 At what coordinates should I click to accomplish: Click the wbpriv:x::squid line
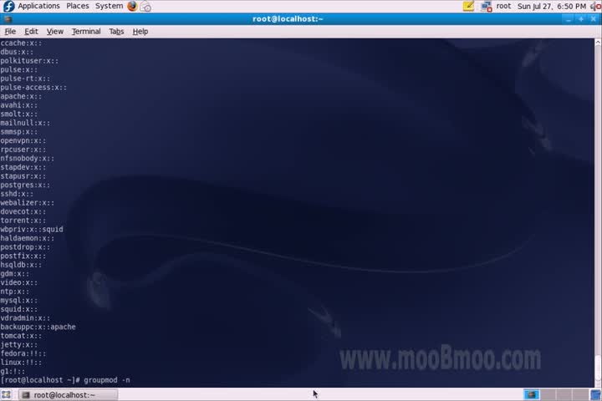[x=32, y=230]
